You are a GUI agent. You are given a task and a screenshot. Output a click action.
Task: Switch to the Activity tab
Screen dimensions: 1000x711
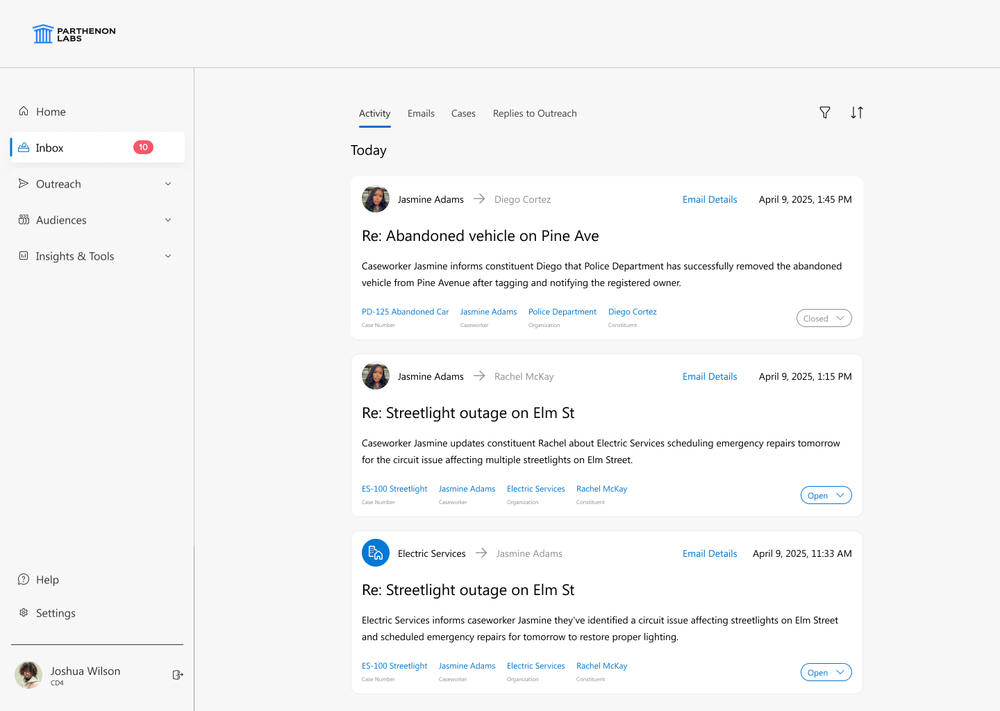tap(375, 113)
